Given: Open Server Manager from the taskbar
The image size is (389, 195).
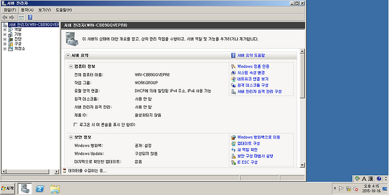Looking at the screenshot, I should pyautogui.click(x=24, y=189).
